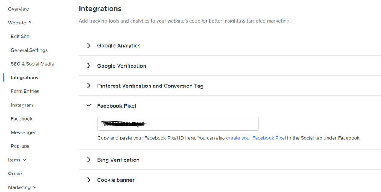This screenshot has height=192, width=381.
Task: Open the Orders page
Action: (x=16, y=174)
